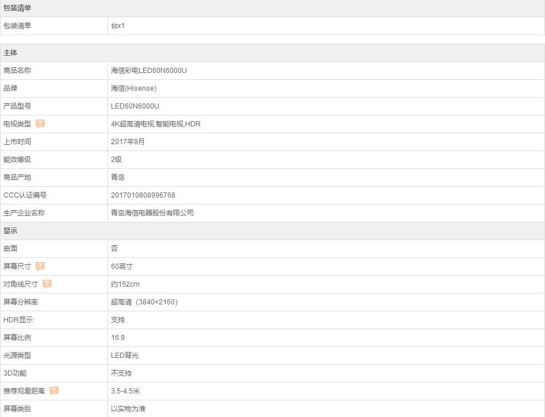The width and height of the screenshot is (545, 417).
Task: Open help icon beside 对角线尺寸
Action: pos(47,284)
